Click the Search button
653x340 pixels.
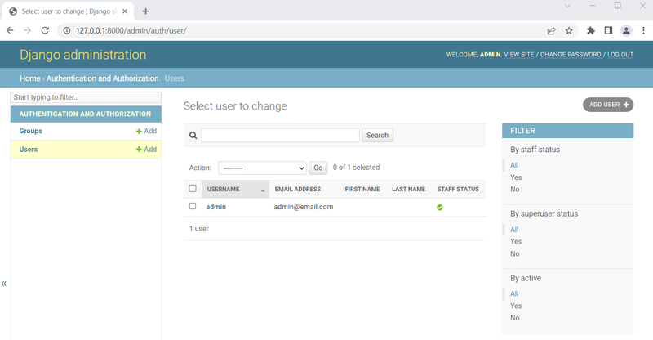coord(377,135)
